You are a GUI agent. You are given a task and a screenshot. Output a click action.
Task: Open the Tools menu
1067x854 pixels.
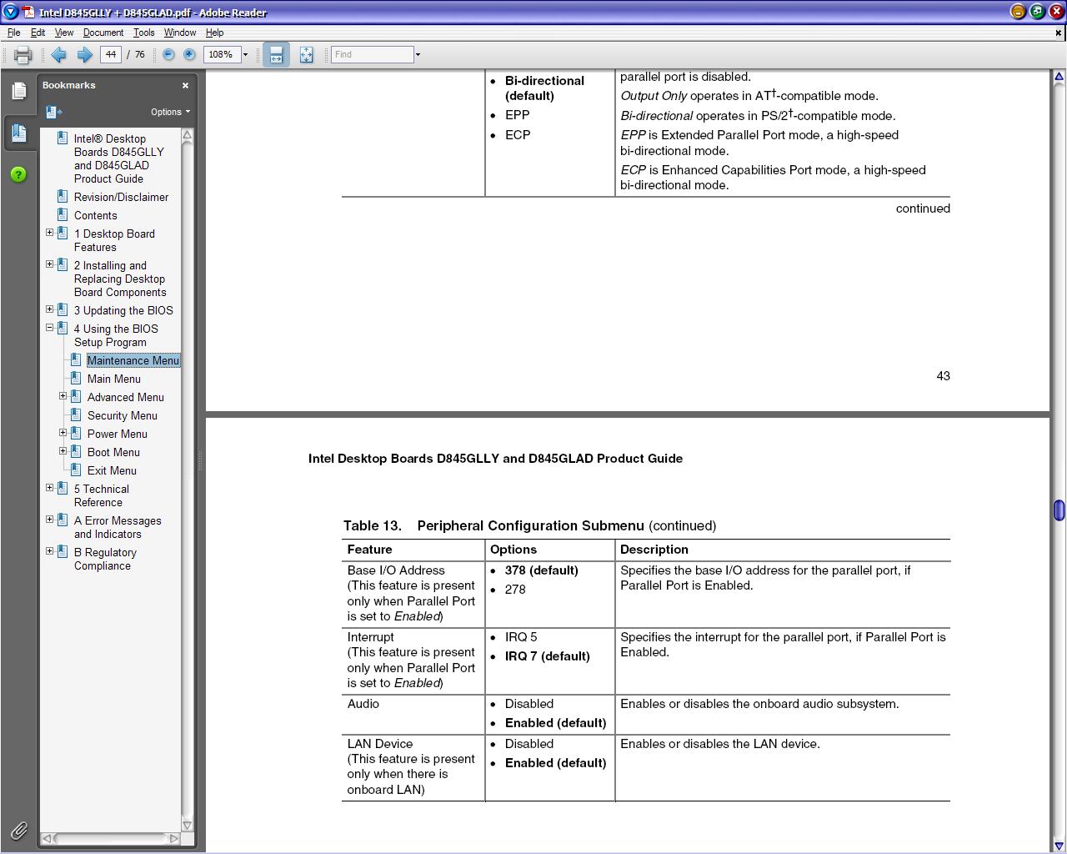coord(143,33)
